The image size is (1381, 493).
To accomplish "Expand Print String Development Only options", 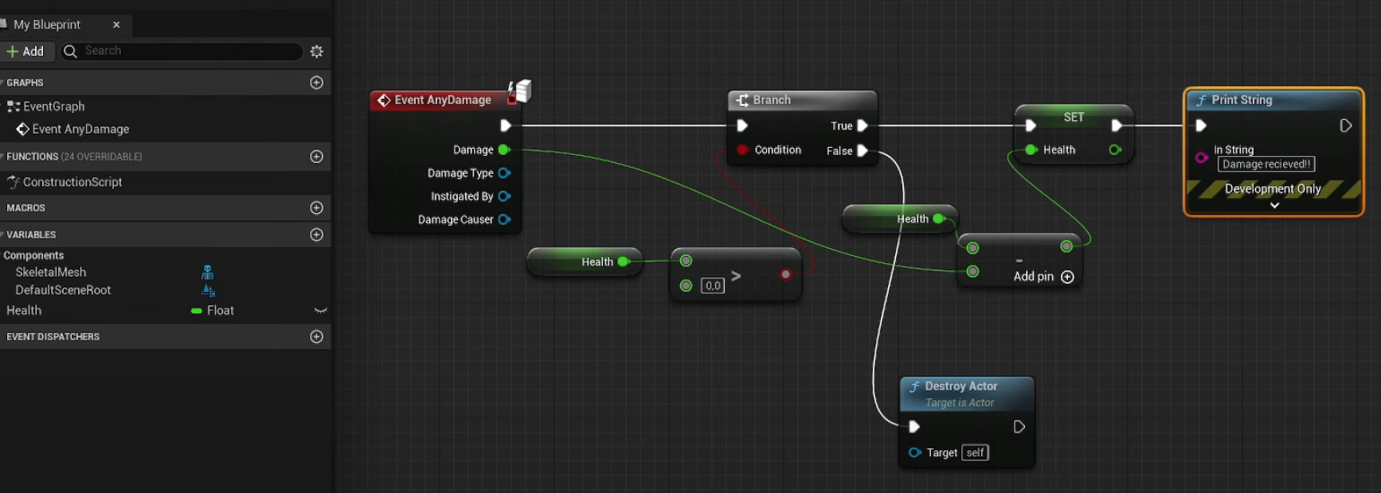I will pyautogui.click(x=1274, y=205).
